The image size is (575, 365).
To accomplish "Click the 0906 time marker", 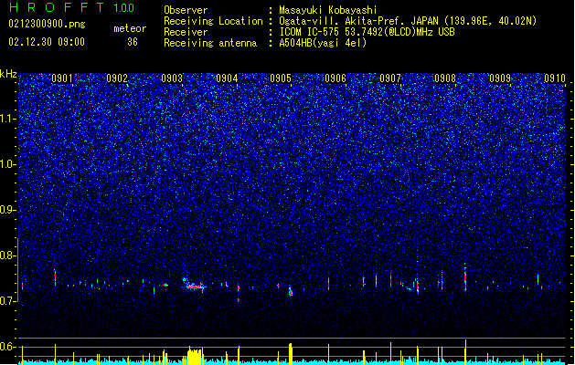I will point(335,78).
